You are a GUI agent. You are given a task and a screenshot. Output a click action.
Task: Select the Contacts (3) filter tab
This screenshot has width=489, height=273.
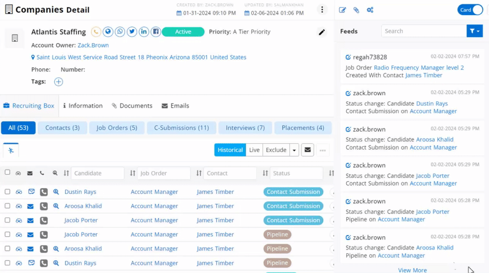point(62,128)
